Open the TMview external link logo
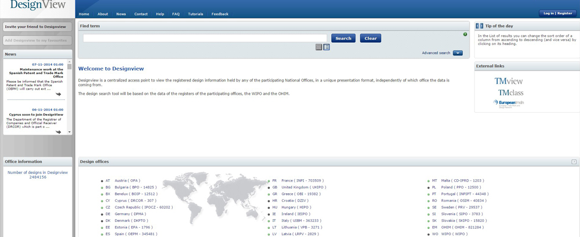 tap(509, 81)
